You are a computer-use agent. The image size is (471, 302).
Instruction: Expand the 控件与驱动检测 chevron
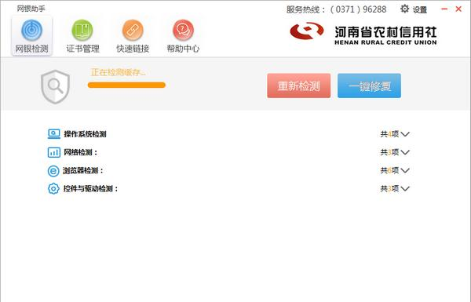pyautogui.click(x=405, y=189)
